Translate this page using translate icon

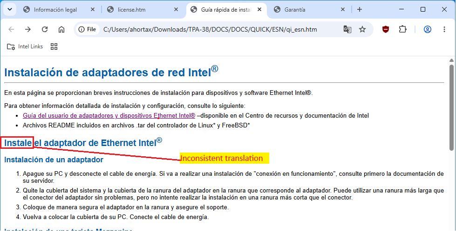[x=347, y=29]
